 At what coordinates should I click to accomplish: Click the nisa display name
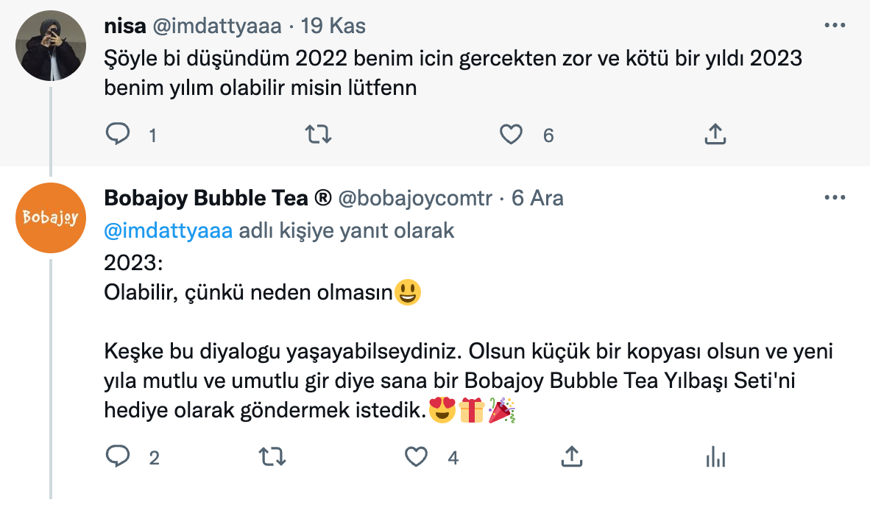coord(124,27)
